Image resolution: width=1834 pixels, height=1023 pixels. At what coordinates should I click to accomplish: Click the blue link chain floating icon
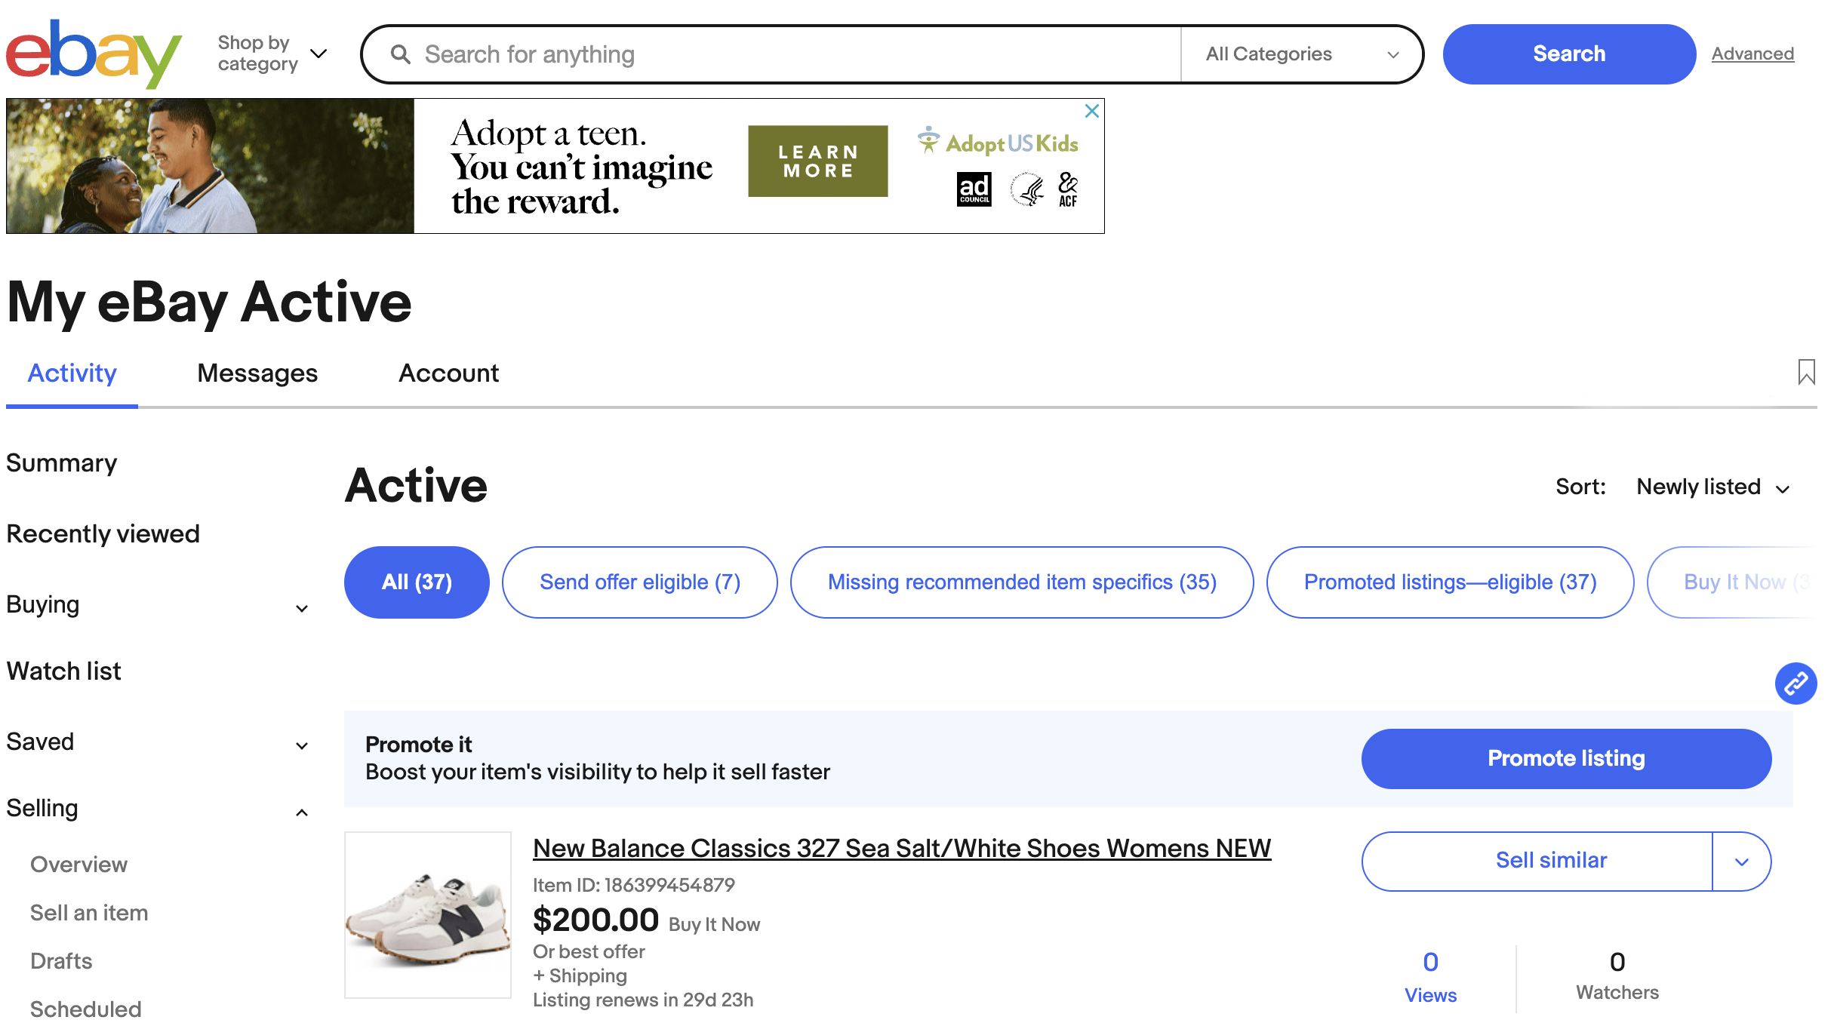click(1796, 684)
